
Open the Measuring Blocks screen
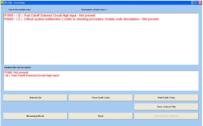(x=35, y=116)
